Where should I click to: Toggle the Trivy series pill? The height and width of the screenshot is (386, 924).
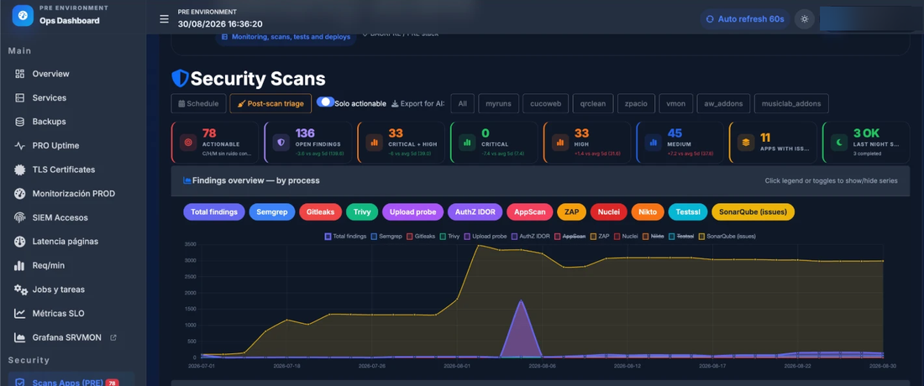tap(362, 211)
